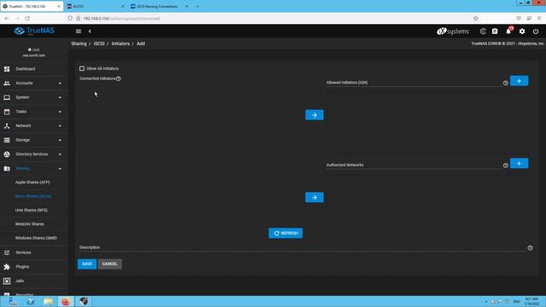546x307 pixels.
Task: Click the Authorized Networks input field
Action: pos(414,165)
